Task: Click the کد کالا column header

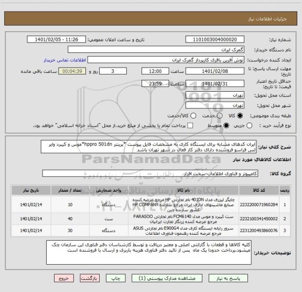Action: tap(259, 190)
